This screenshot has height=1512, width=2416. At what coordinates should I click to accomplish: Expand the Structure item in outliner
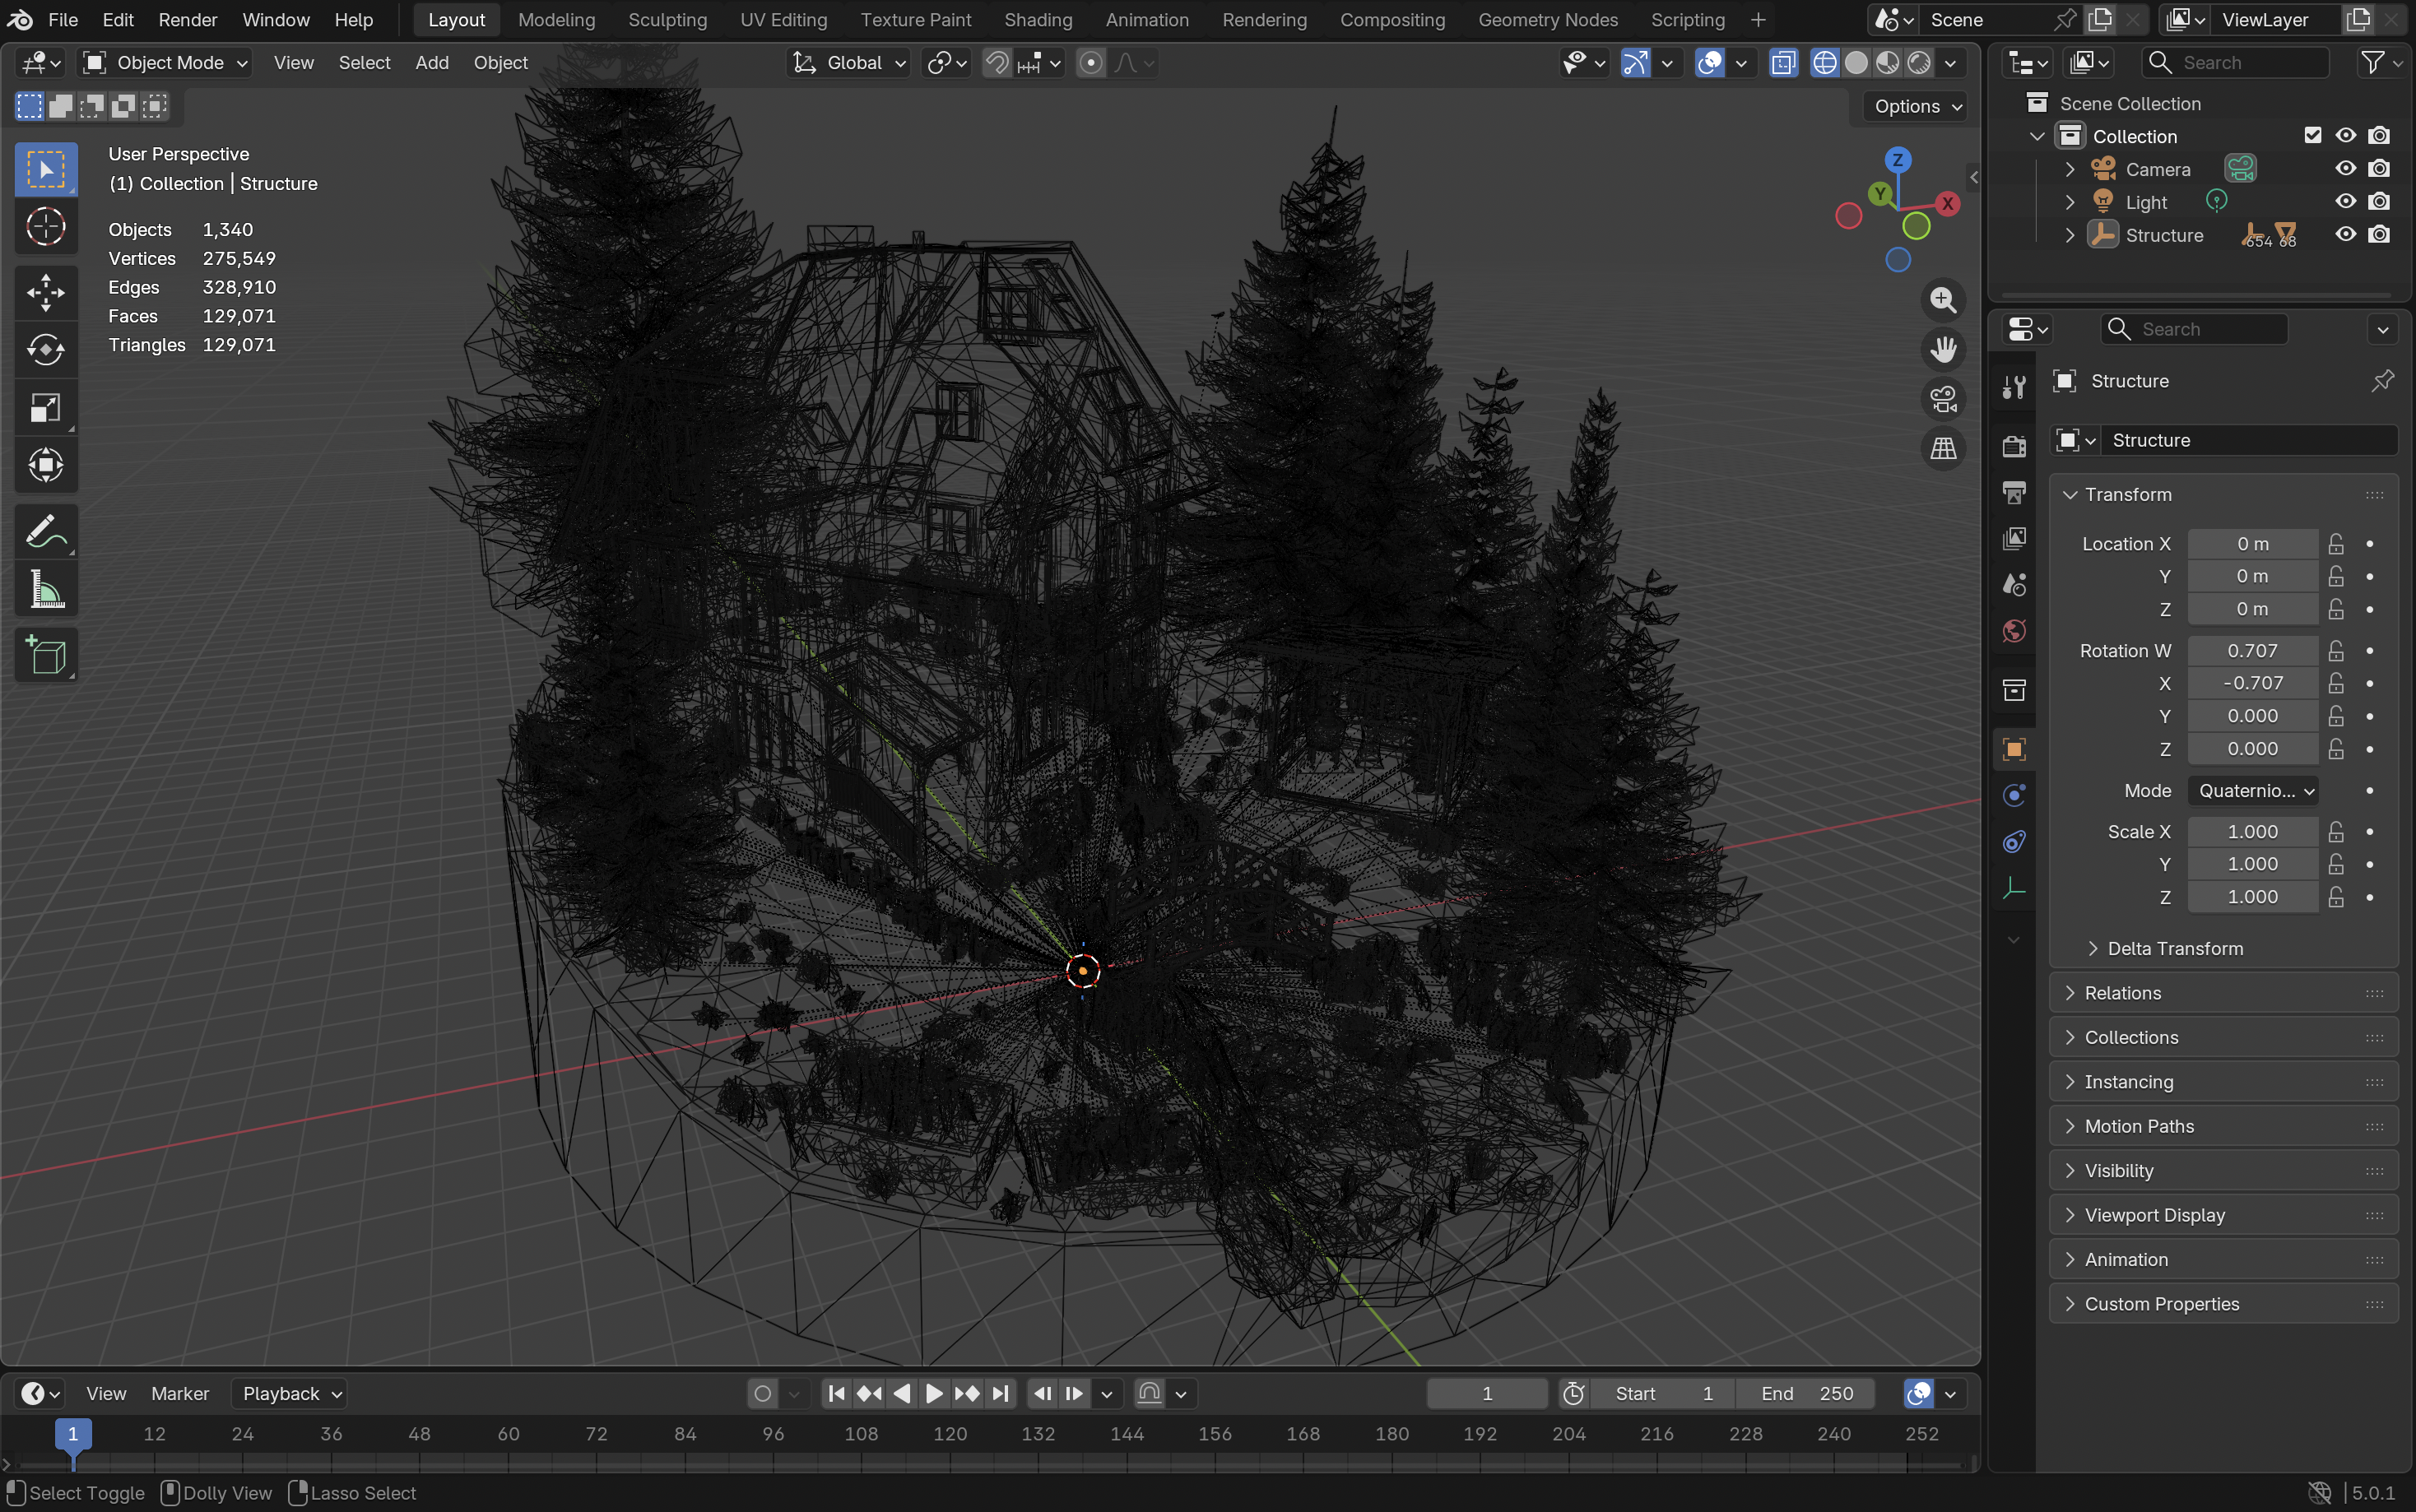point(2070,235)
